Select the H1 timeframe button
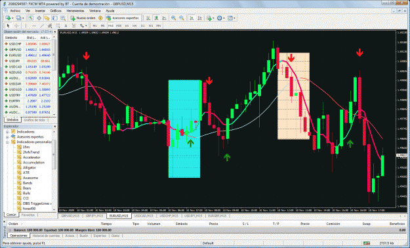Viewport: 410px width, 248px height. 127,26
